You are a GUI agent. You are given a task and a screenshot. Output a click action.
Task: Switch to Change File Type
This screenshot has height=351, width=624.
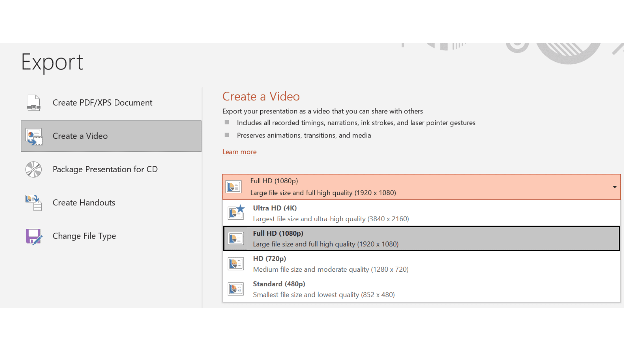pyautogui.click(x=111, y=236)
